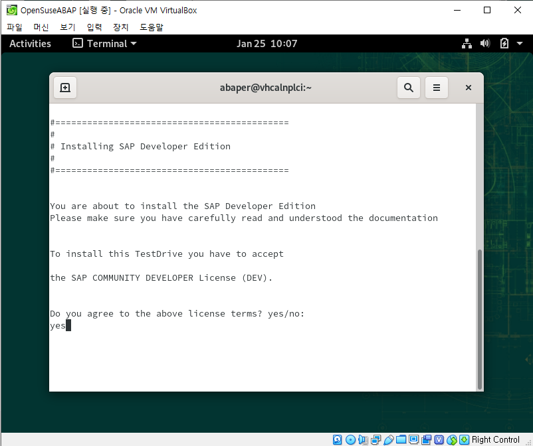Screen dimensions: 533x446
Task: Open the 도움말 menu in VirtualBox
Action: (x=152, y=27)
